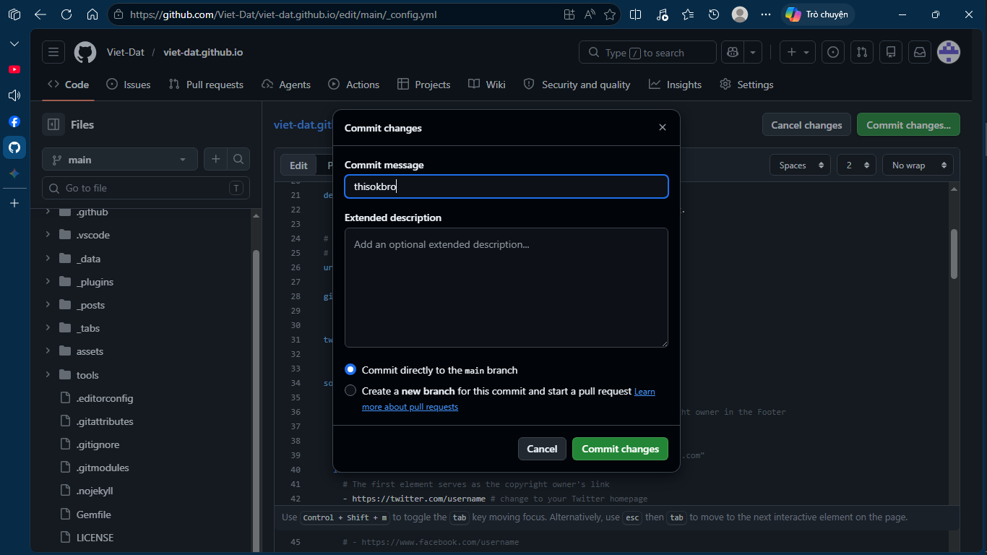Open the YouTube sidebar icon in Edge
This screenshot has width=987, height=555.
14,69
